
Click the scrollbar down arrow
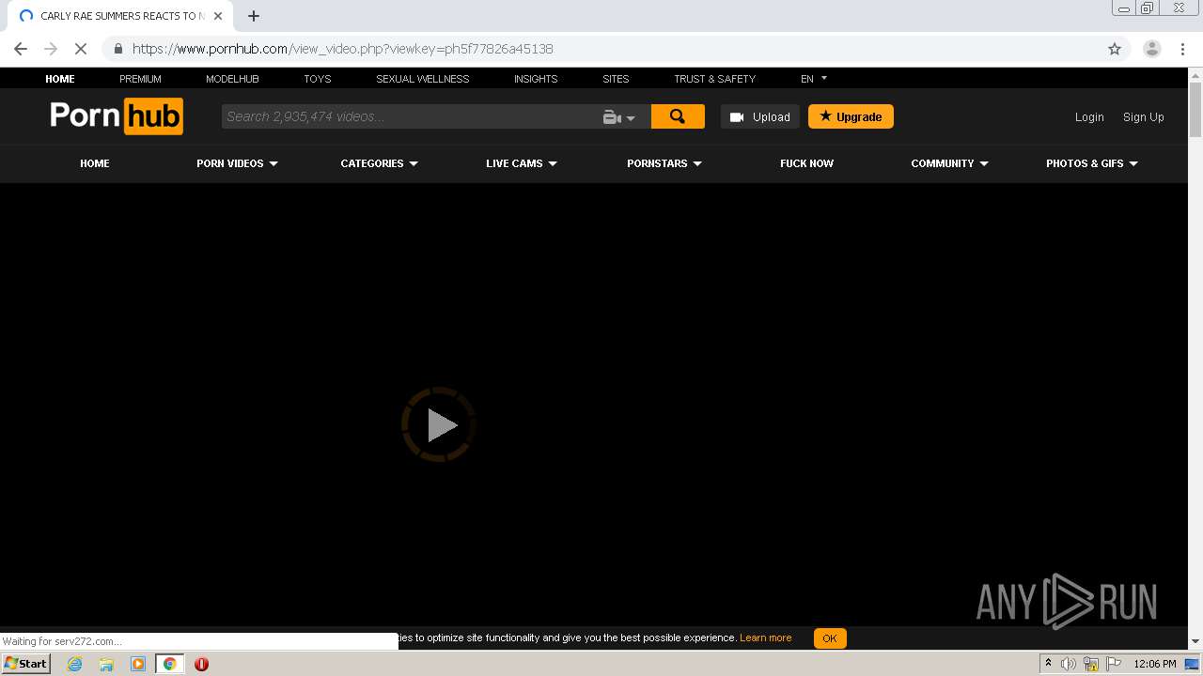coord(1195,641)
